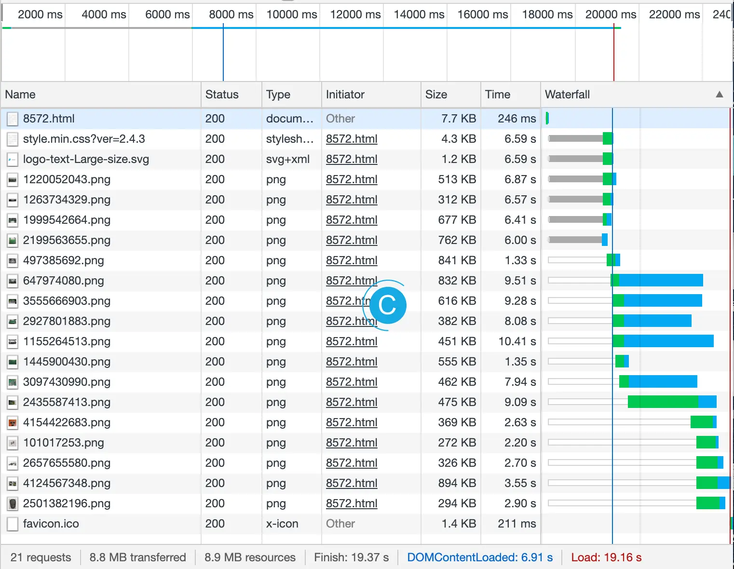
Task: Click the image icon for 647974080.png
Action: point(13,281)
